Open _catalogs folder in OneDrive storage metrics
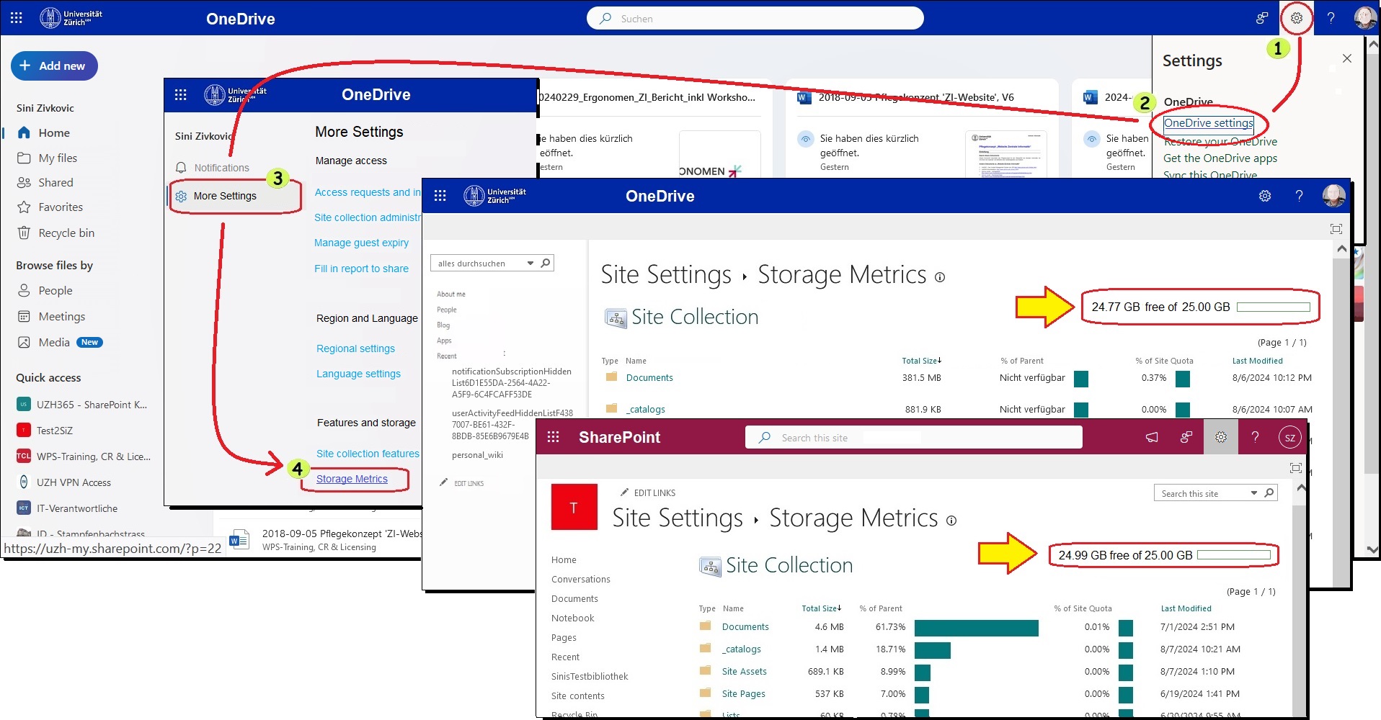 click(645, 410)
